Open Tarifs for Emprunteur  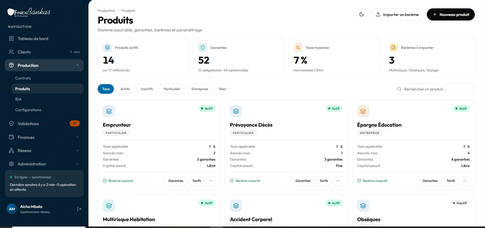coord(196,181)
